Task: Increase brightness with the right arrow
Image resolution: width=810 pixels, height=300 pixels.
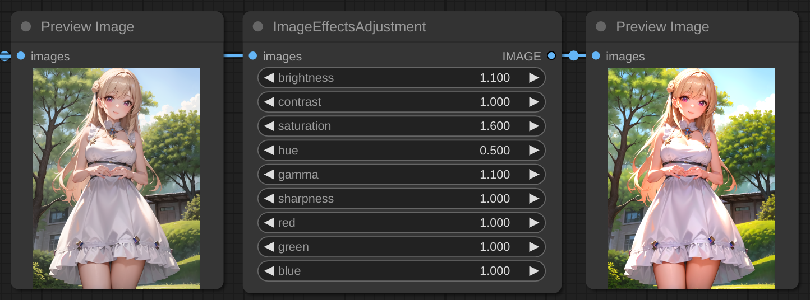Action: click(533, 78)
